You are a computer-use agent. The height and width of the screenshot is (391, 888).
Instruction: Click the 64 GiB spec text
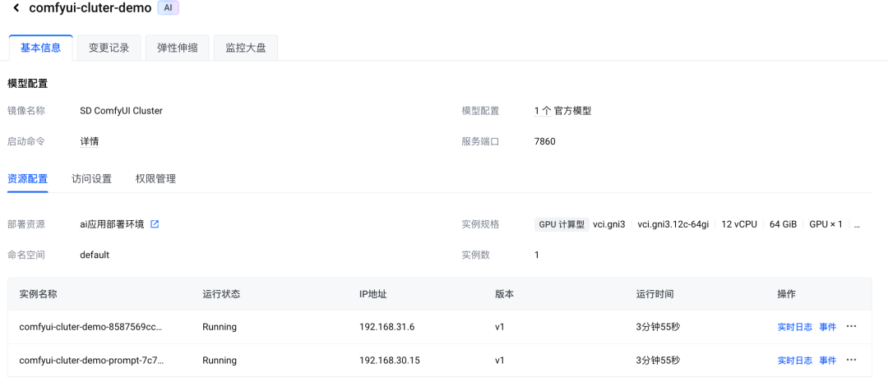(x=784, y=224)
